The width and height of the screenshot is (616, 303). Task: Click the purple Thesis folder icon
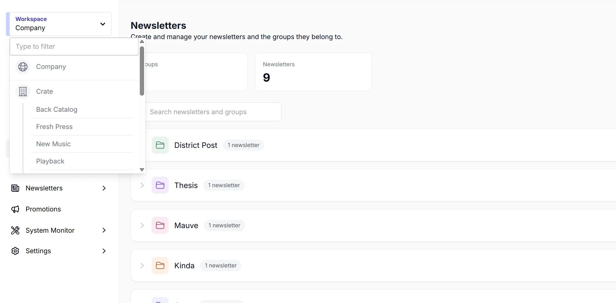(160, 185)
